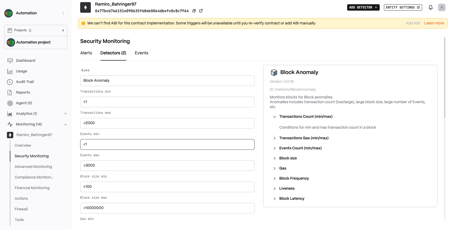The height and width of the screenshot is (230, 454).
Task: Click the Automation project avatar
Action: [11, 42]
